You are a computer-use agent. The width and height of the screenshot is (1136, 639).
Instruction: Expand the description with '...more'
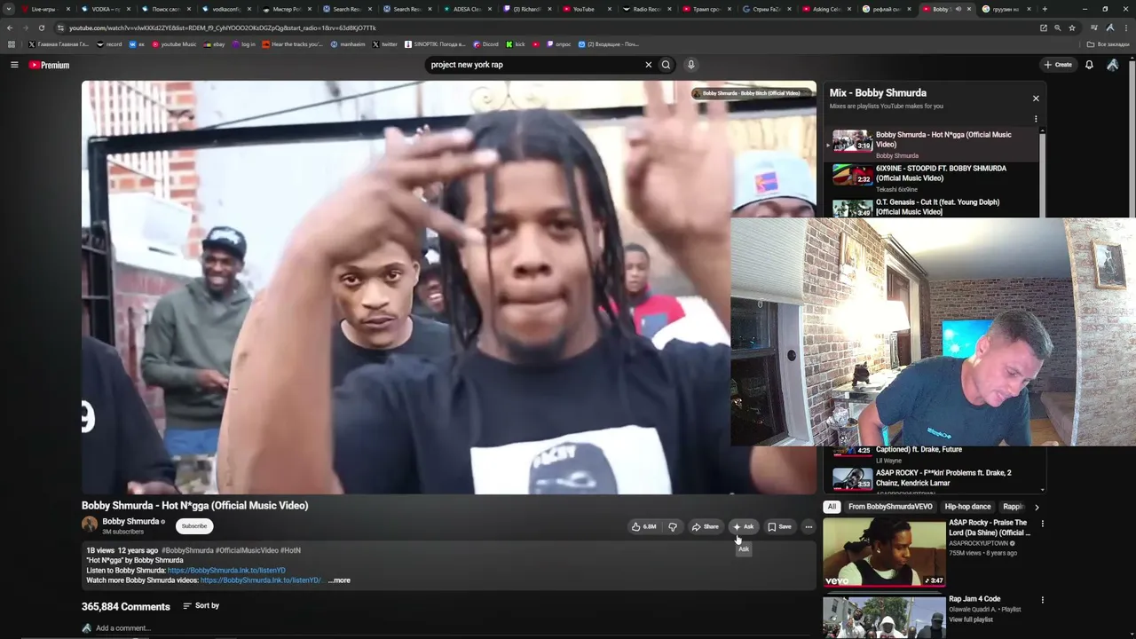(x=339, y=580)
